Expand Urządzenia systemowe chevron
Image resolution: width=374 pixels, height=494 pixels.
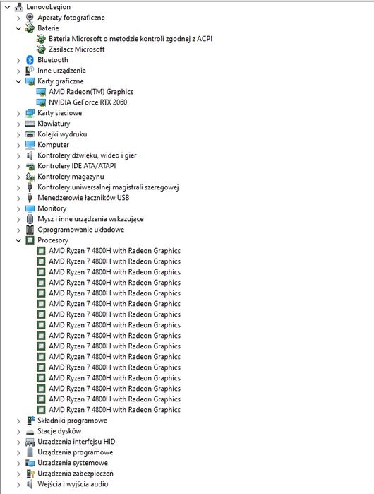(18, 463)
